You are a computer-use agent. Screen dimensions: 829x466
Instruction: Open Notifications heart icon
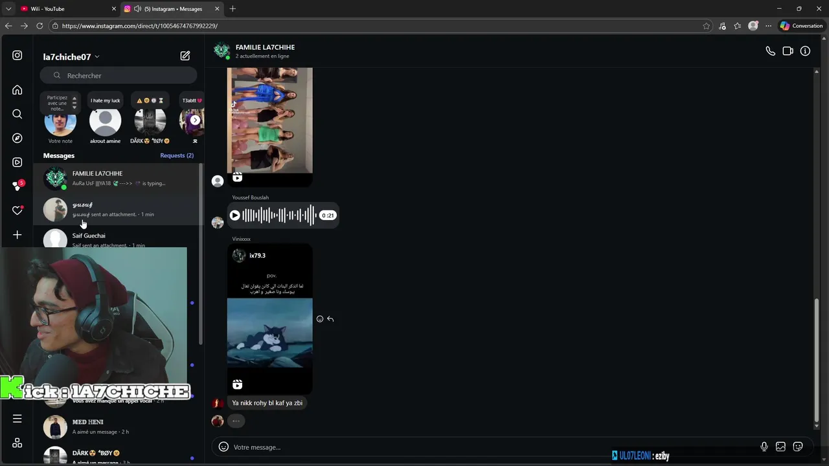(x=17, y=210)
